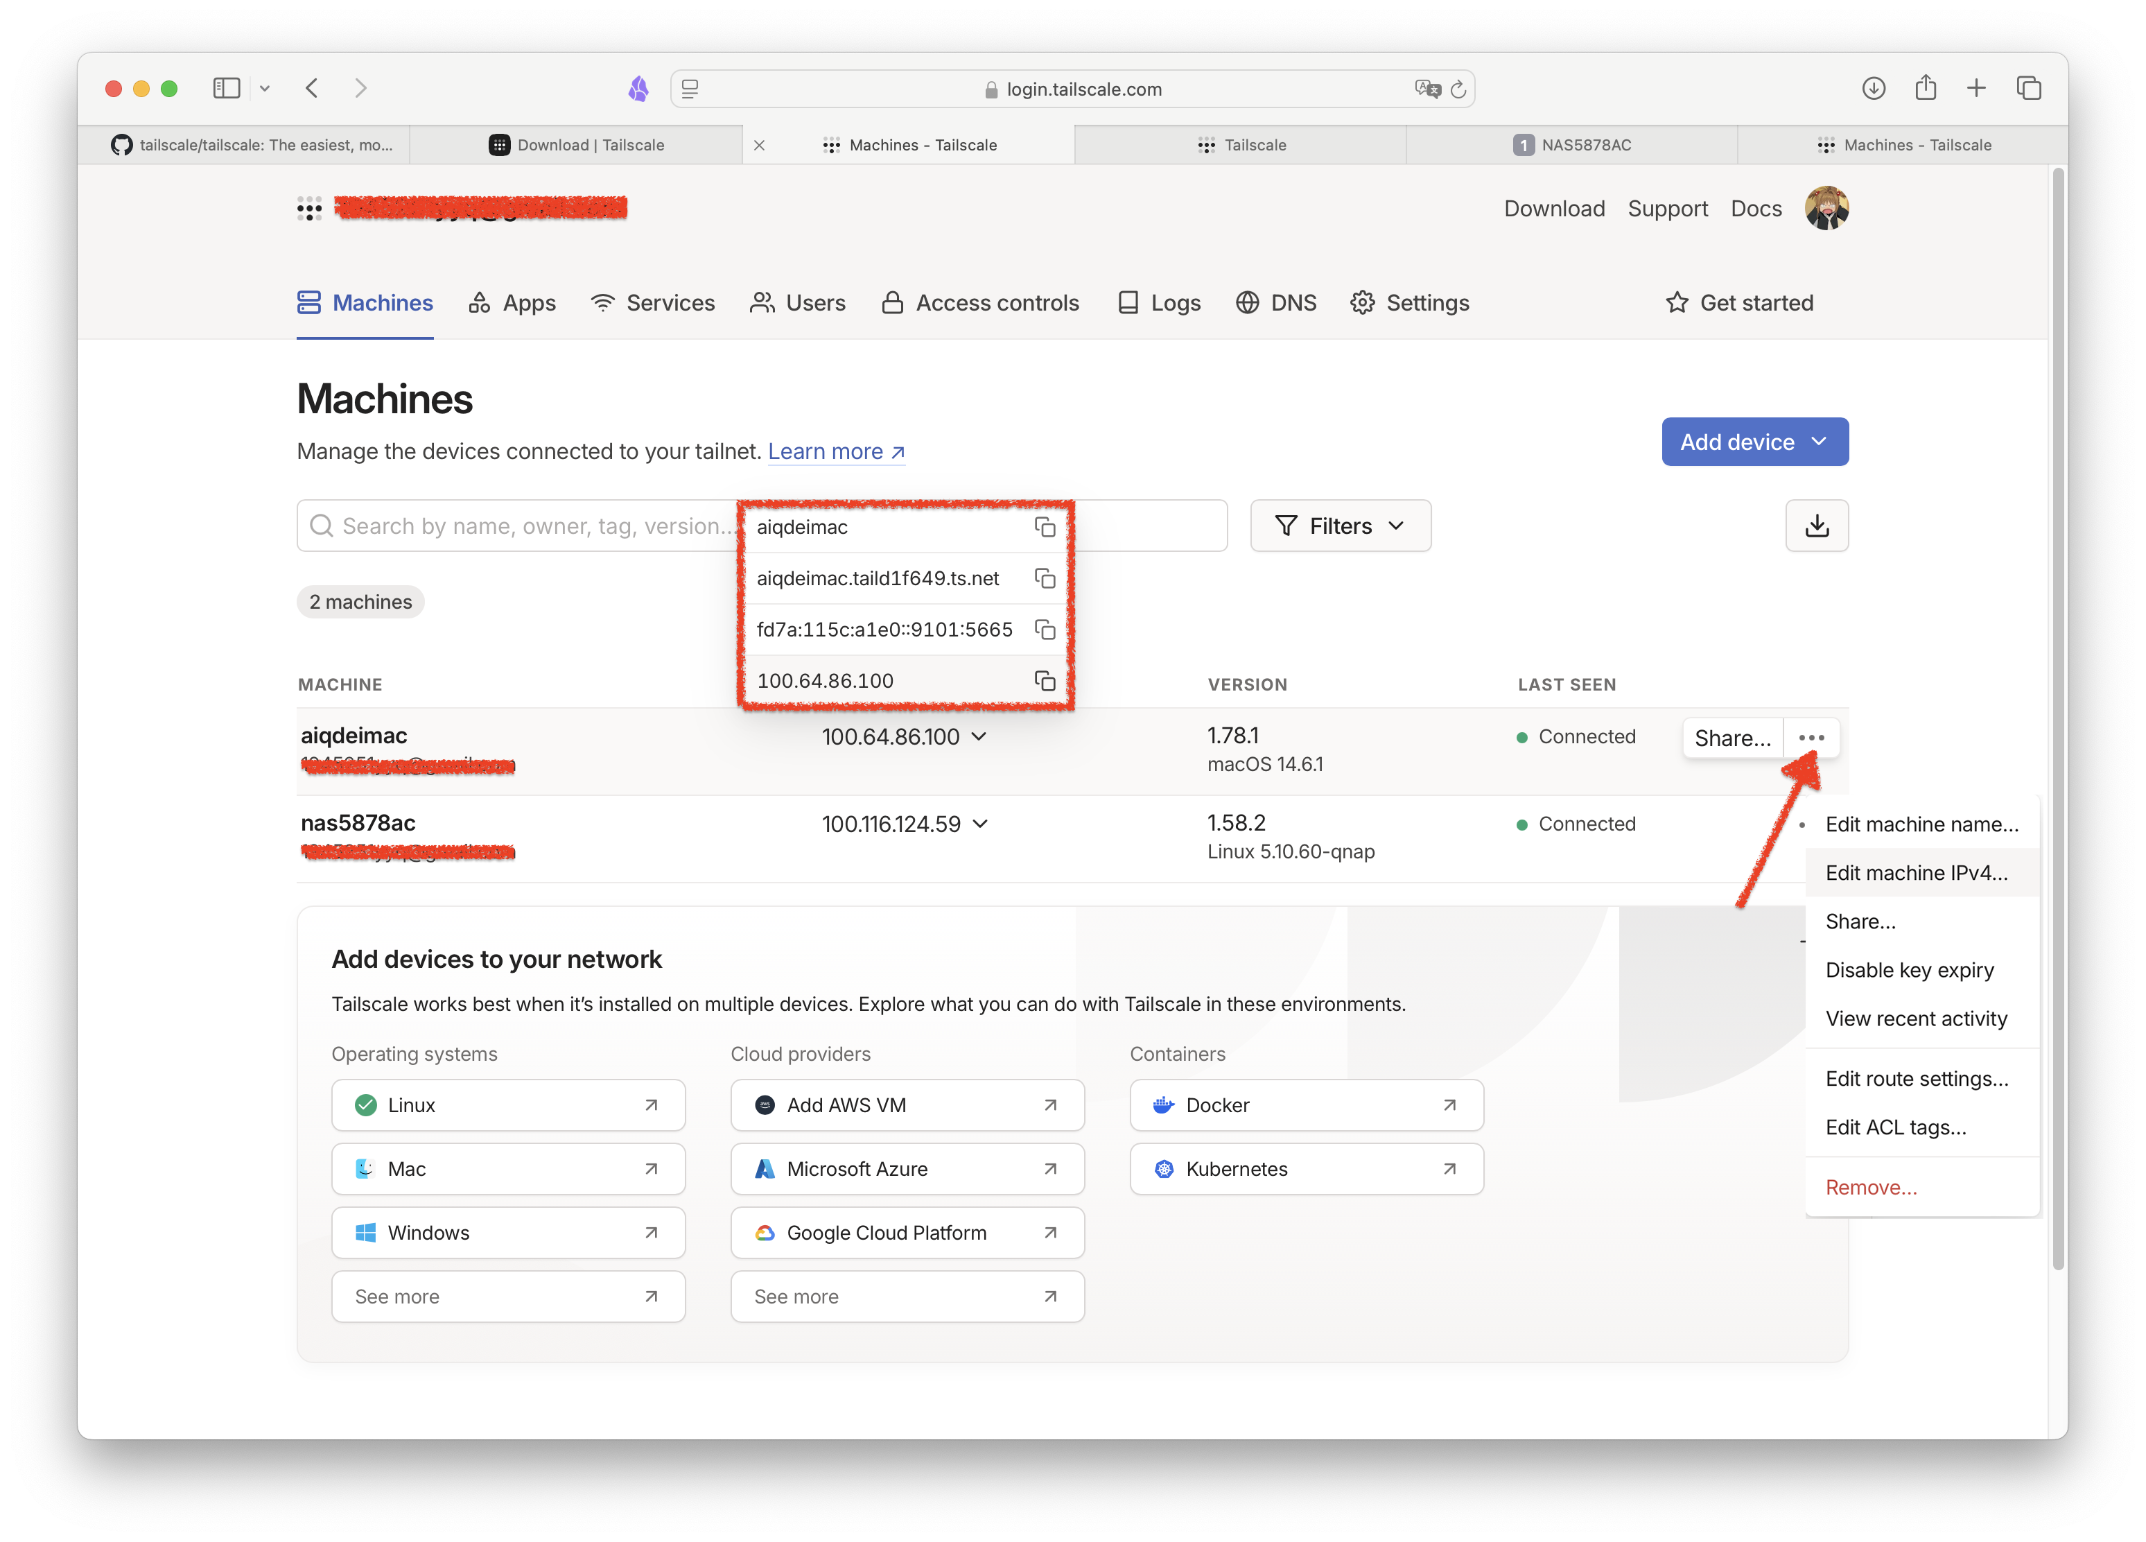Open the Docker container guide
Image resolution: width=2146 pixels, height=1542 pixels.
pyautogui.click(x=1307, y=1104)
